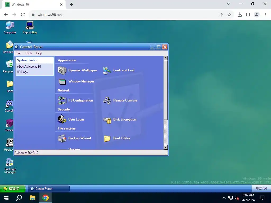
Task: Open the Dynamic Wallpaper icon
Action: 62,70
